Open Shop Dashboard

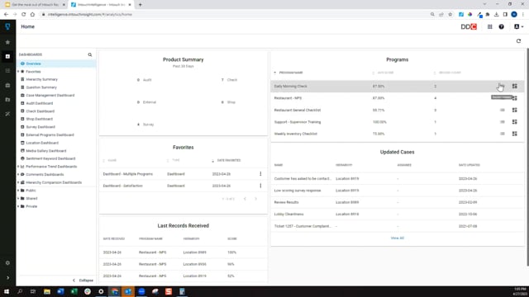coord(39,119)
